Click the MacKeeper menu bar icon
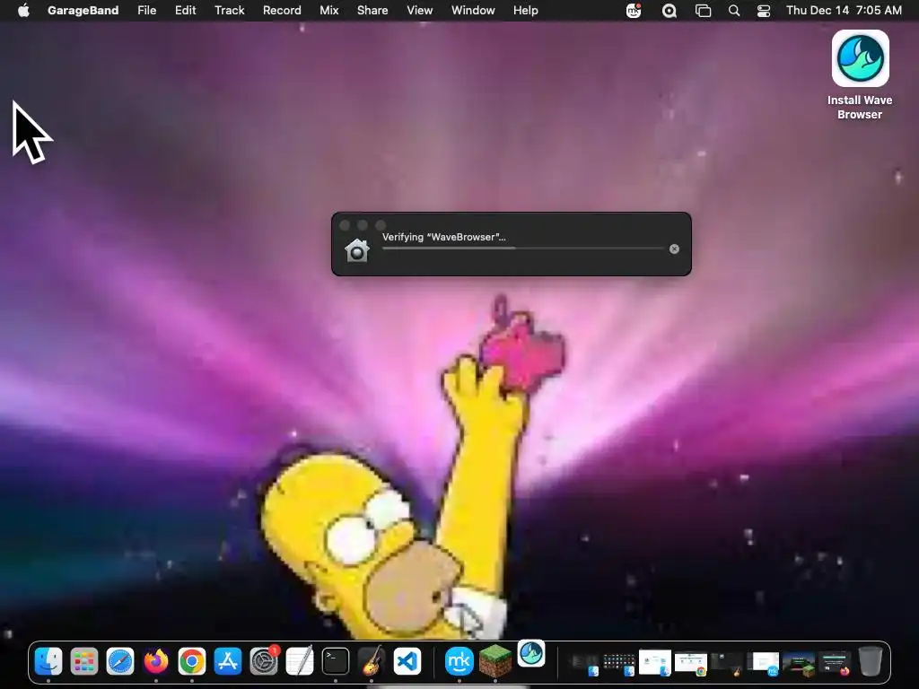The width and height of the screenshot is (919, 689). point(634,11)
